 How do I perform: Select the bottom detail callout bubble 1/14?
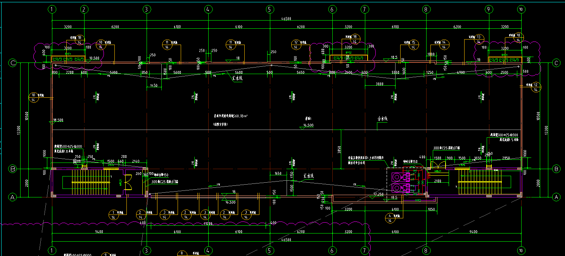click(x=113, y=215)
